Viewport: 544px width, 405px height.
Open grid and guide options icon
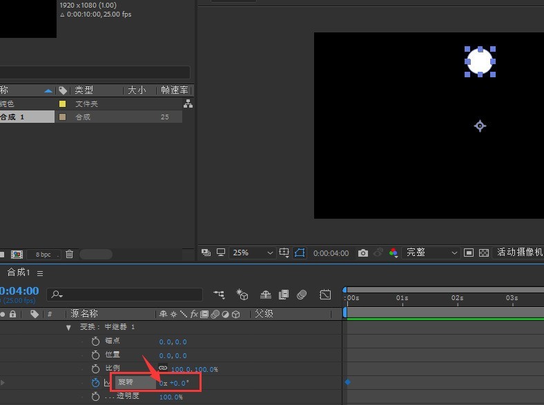click(x=284, y=253)
